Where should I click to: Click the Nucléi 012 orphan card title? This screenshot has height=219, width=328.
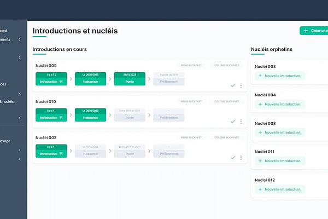point(265,180)
